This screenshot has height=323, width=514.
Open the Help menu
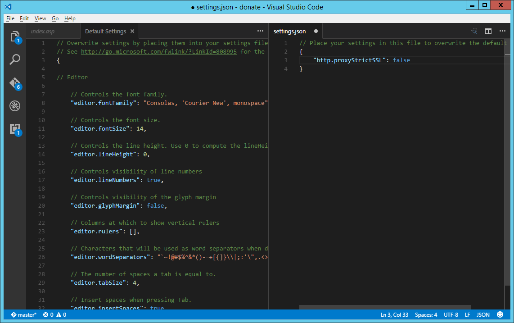[70, 18]
